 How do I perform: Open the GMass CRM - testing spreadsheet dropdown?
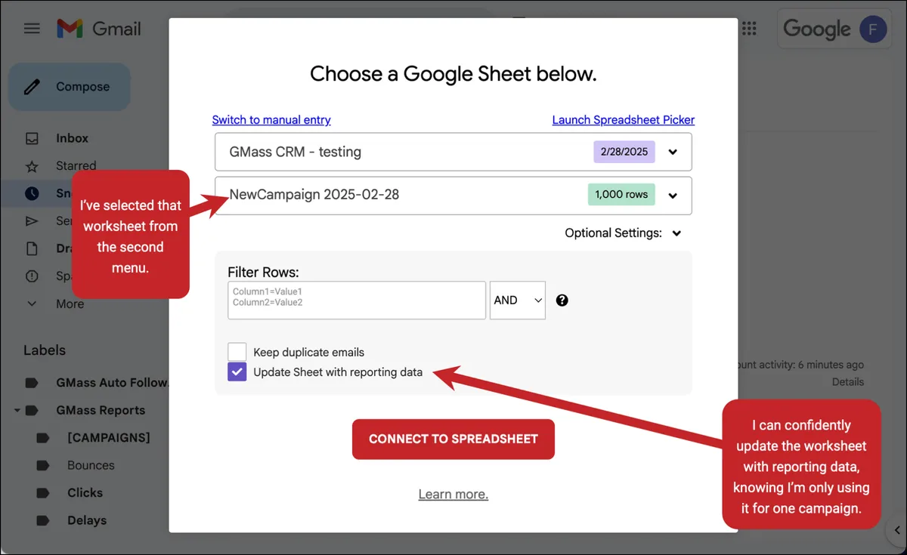tap(453, 152)
